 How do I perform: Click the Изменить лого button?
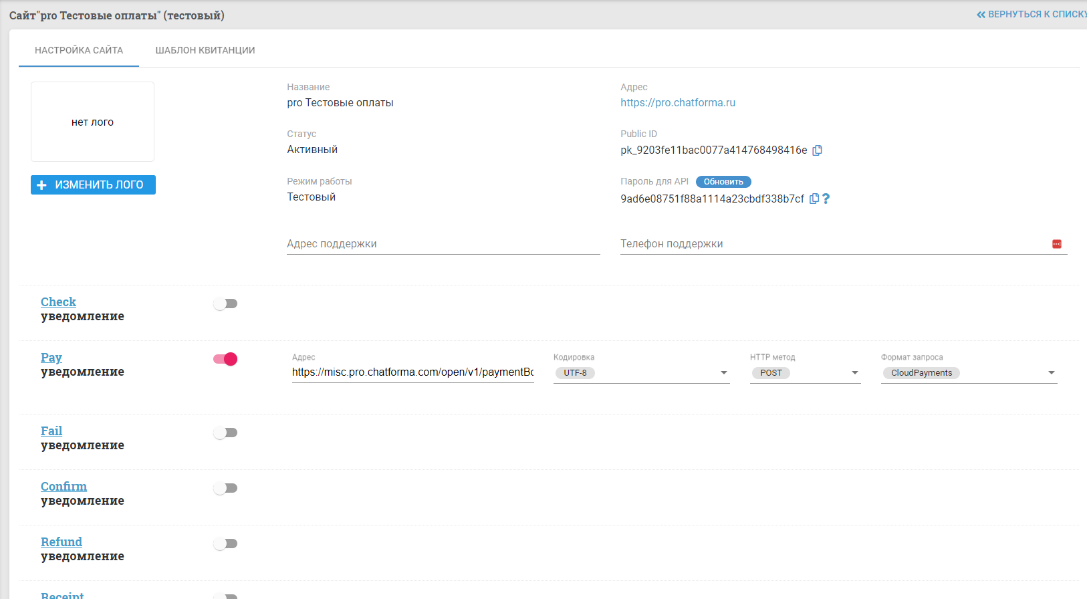pos(93,185)
